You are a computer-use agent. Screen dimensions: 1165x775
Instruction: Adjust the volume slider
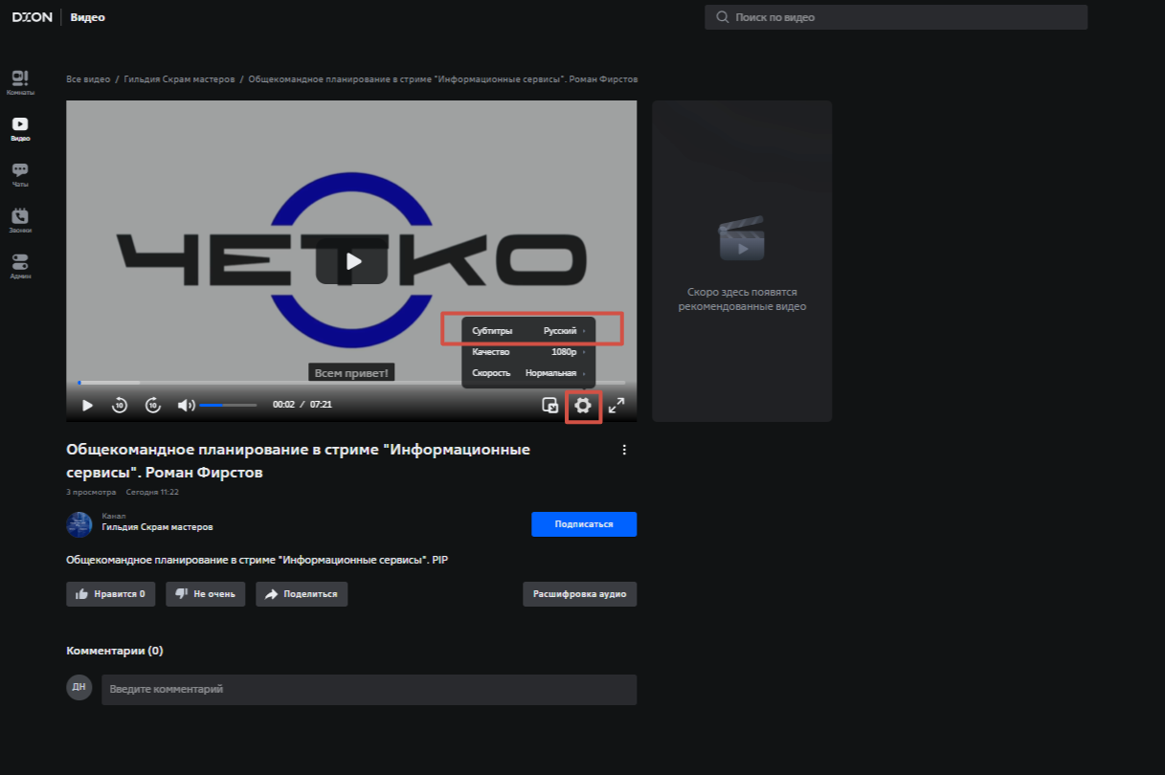point(228,406)
